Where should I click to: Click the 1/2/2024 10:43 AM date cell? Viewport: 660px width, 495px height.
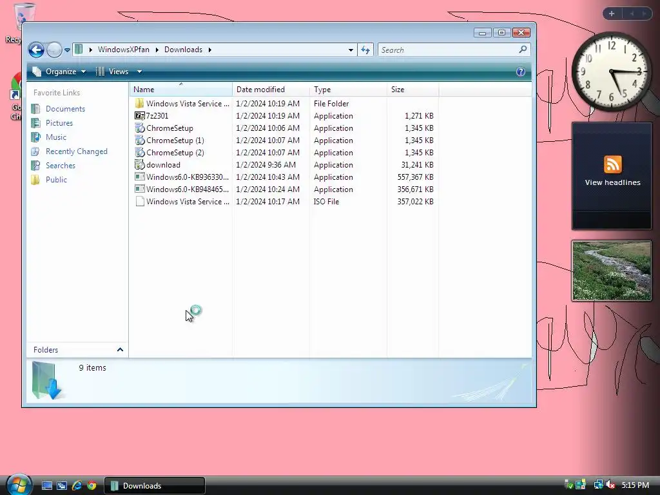pos(267,177)
